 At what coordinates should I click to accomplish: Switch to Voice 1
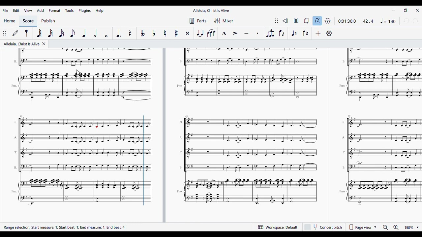pos(294,33)
